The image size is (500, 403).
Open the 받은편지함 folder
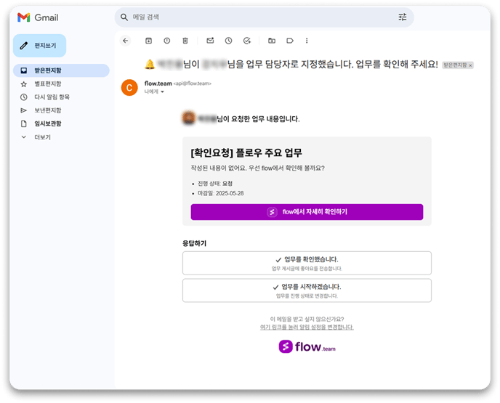tap(61, 70)
